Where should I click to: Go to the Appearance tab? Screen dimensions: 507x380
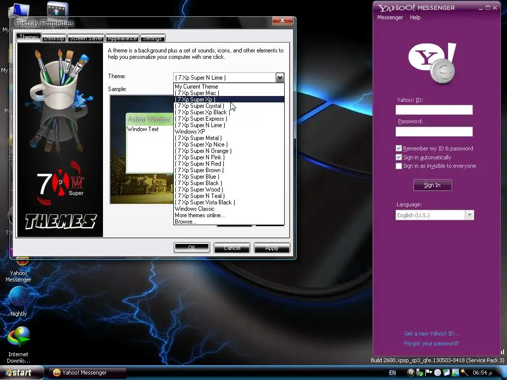122,38
